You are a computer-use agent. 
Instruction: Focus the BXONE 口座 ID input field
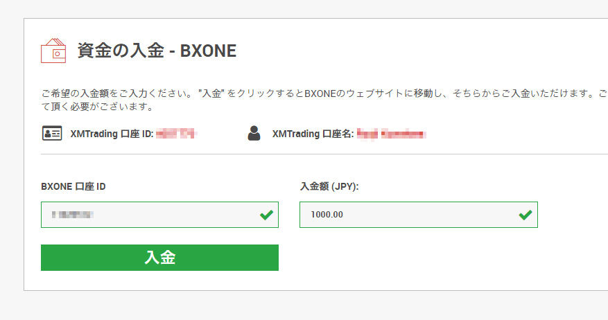tap(159, 215)
